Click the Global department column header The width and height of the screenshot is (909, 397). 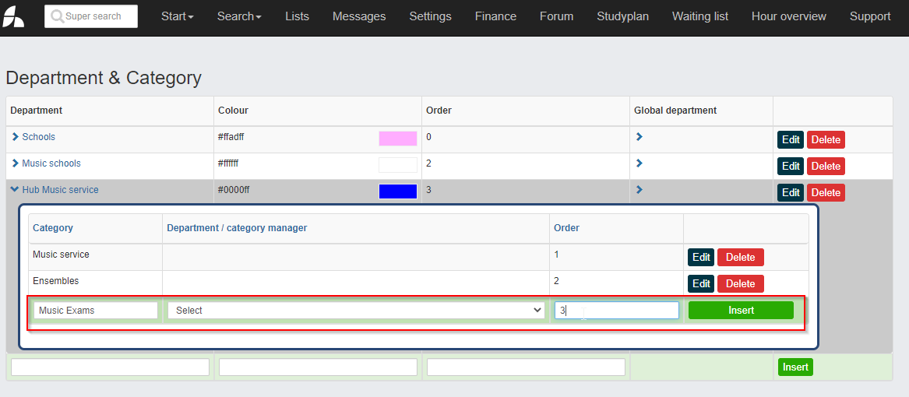pos(675,110)
